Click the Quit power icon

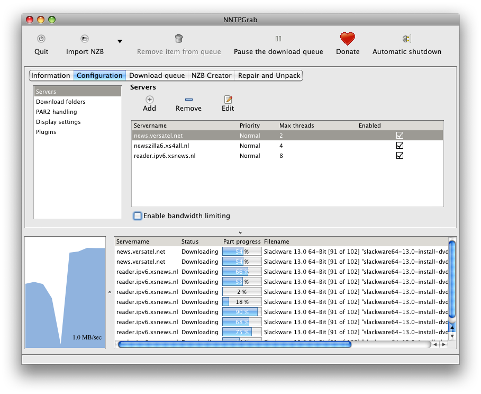41,39
